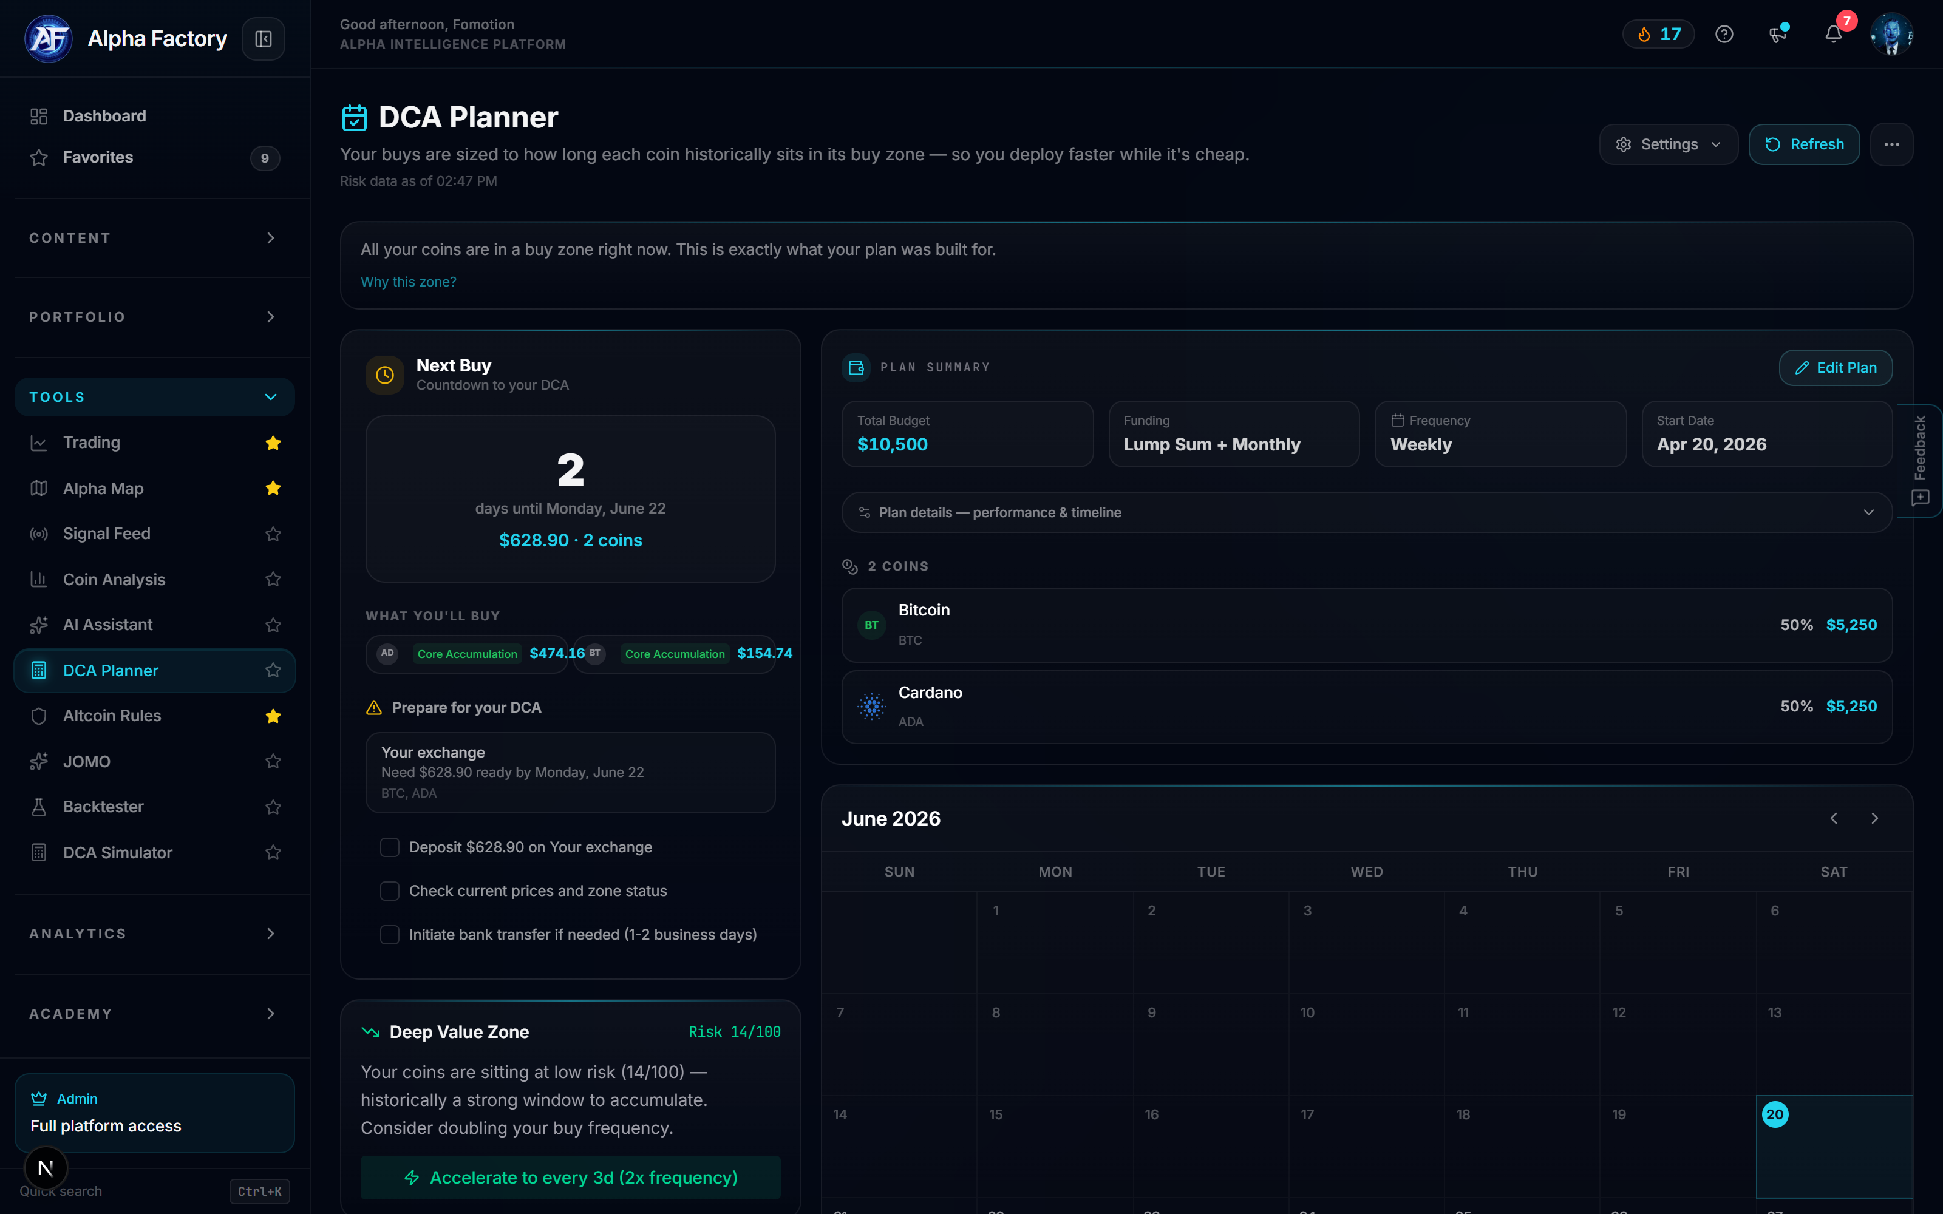Expand the Academy sidebar section

tap(154, 1014)
